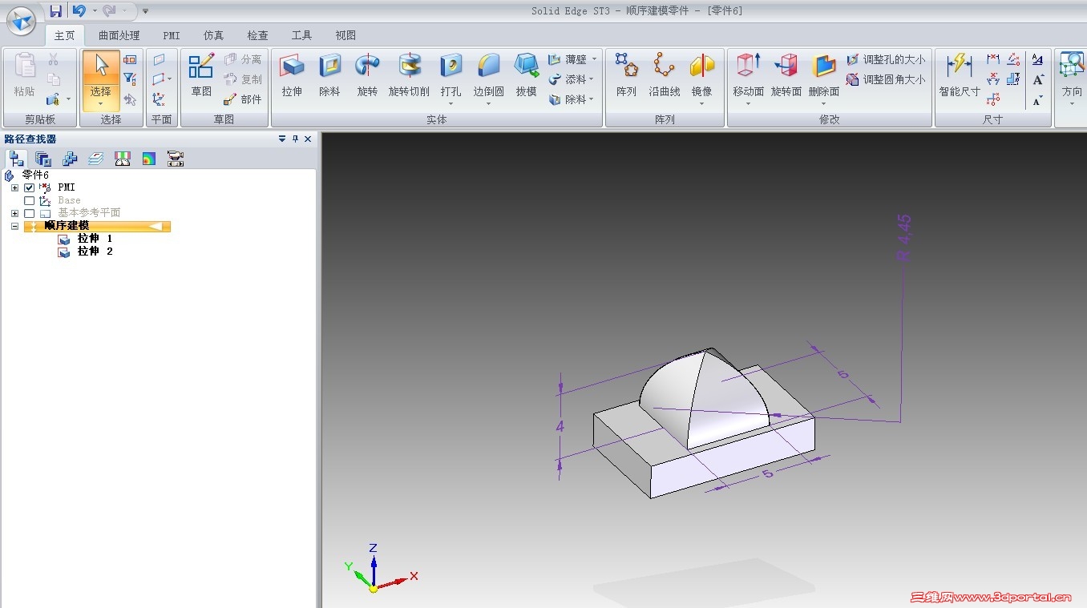Image resolution: width=1087 pixels, height=608 pixels.
Task: Open the layers tab in PathFinder
Action: [96, 159]
